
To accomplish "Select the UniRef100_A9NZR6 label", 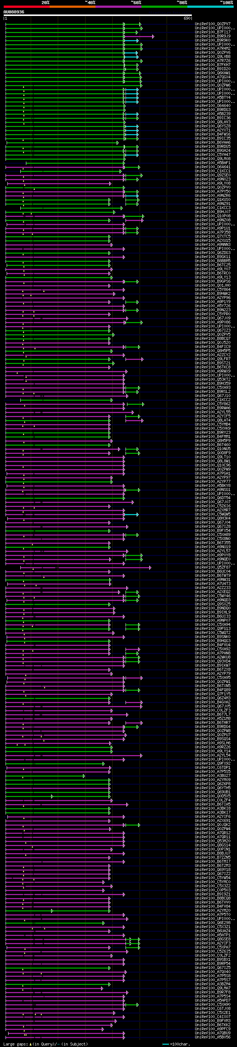I will 213,195.
